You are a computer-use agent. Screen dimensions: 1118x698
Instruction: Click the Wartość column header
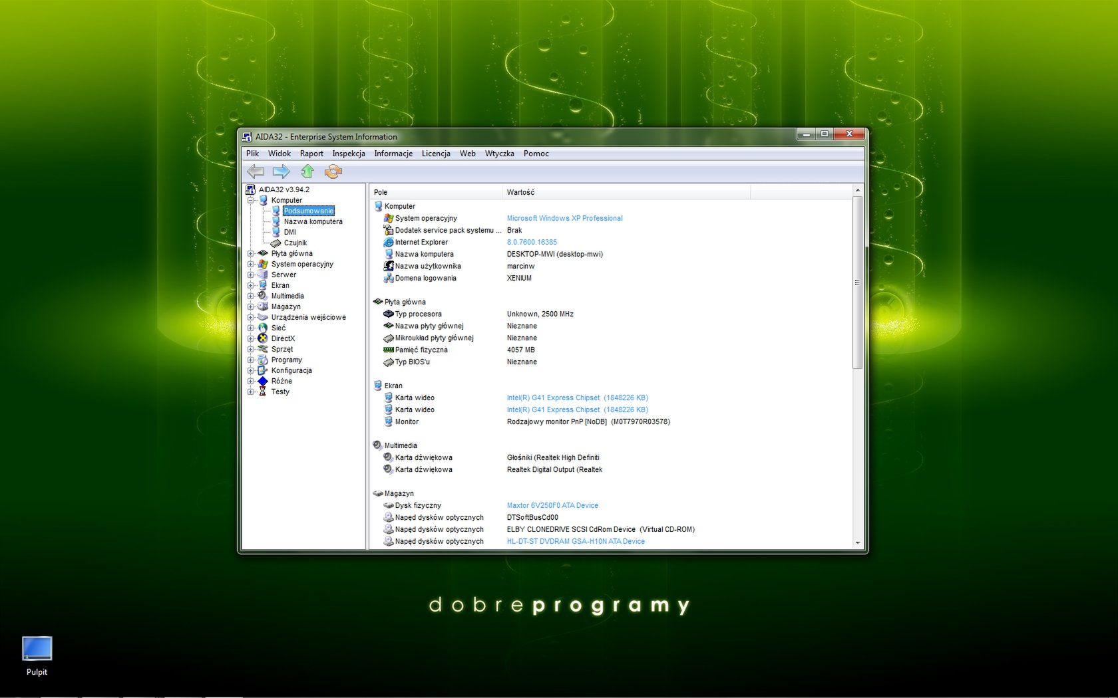pos(626,192)
